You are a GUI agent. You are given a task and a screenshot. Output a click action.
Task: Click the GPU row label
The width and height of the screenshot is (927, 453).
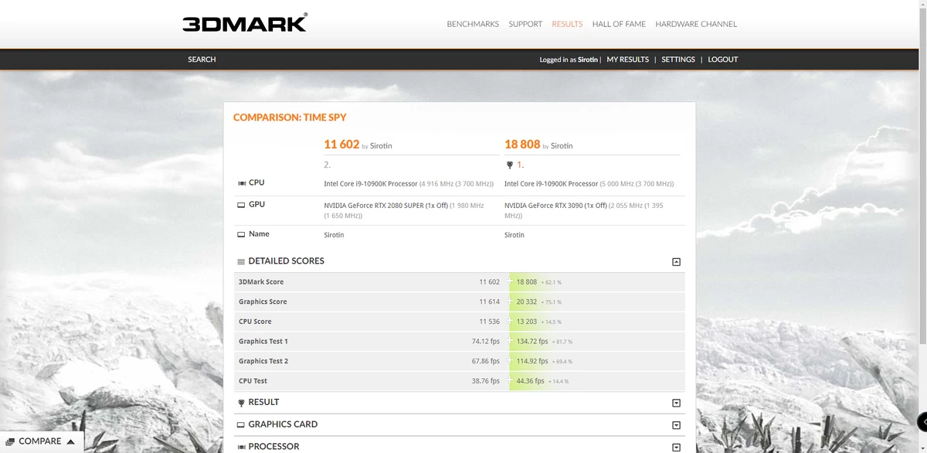click(256, 204)
